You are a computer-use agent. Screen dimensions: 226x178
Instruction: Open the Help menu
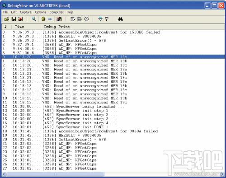(70, 12)
